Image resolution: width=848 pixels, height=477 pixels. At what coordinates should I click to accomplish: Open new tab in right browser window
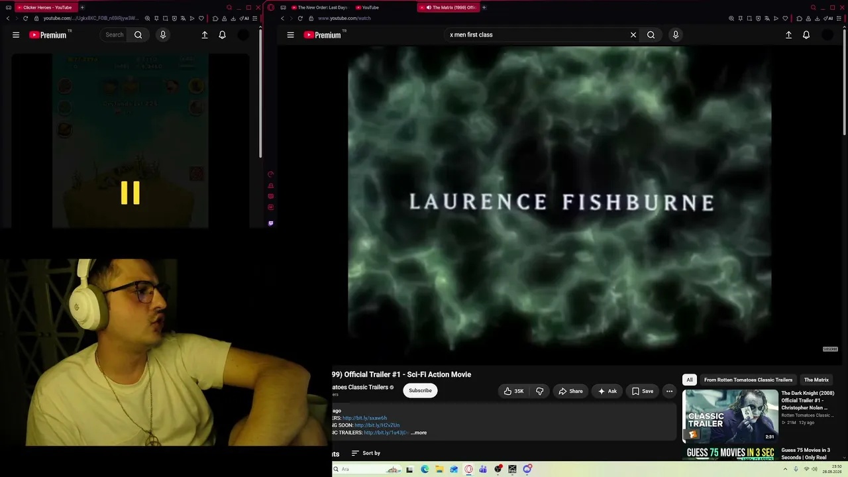tap(484, 7)
